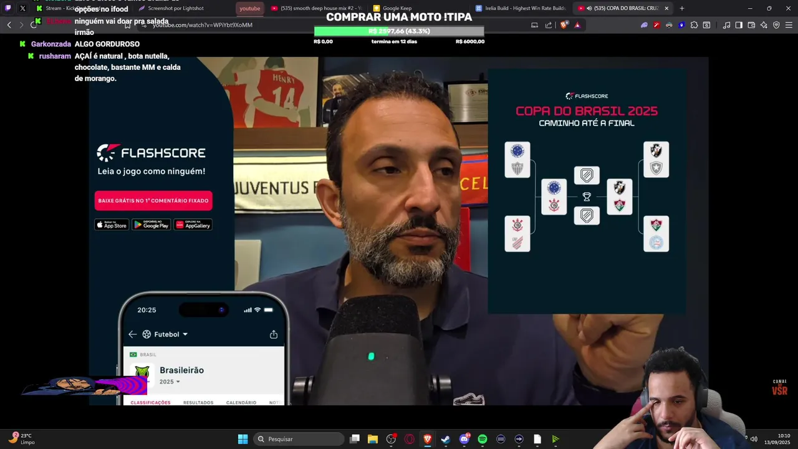Open Opera GX from the taskbar

(410, 439)
